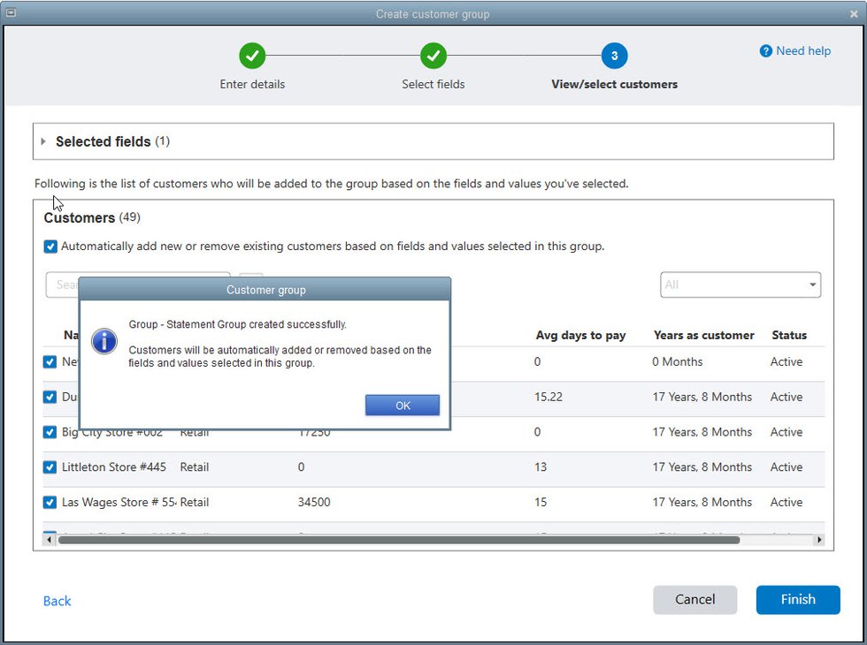Screen dimensions: 867x645
Task: Click the Need help question mark icon
Action: 765,51
